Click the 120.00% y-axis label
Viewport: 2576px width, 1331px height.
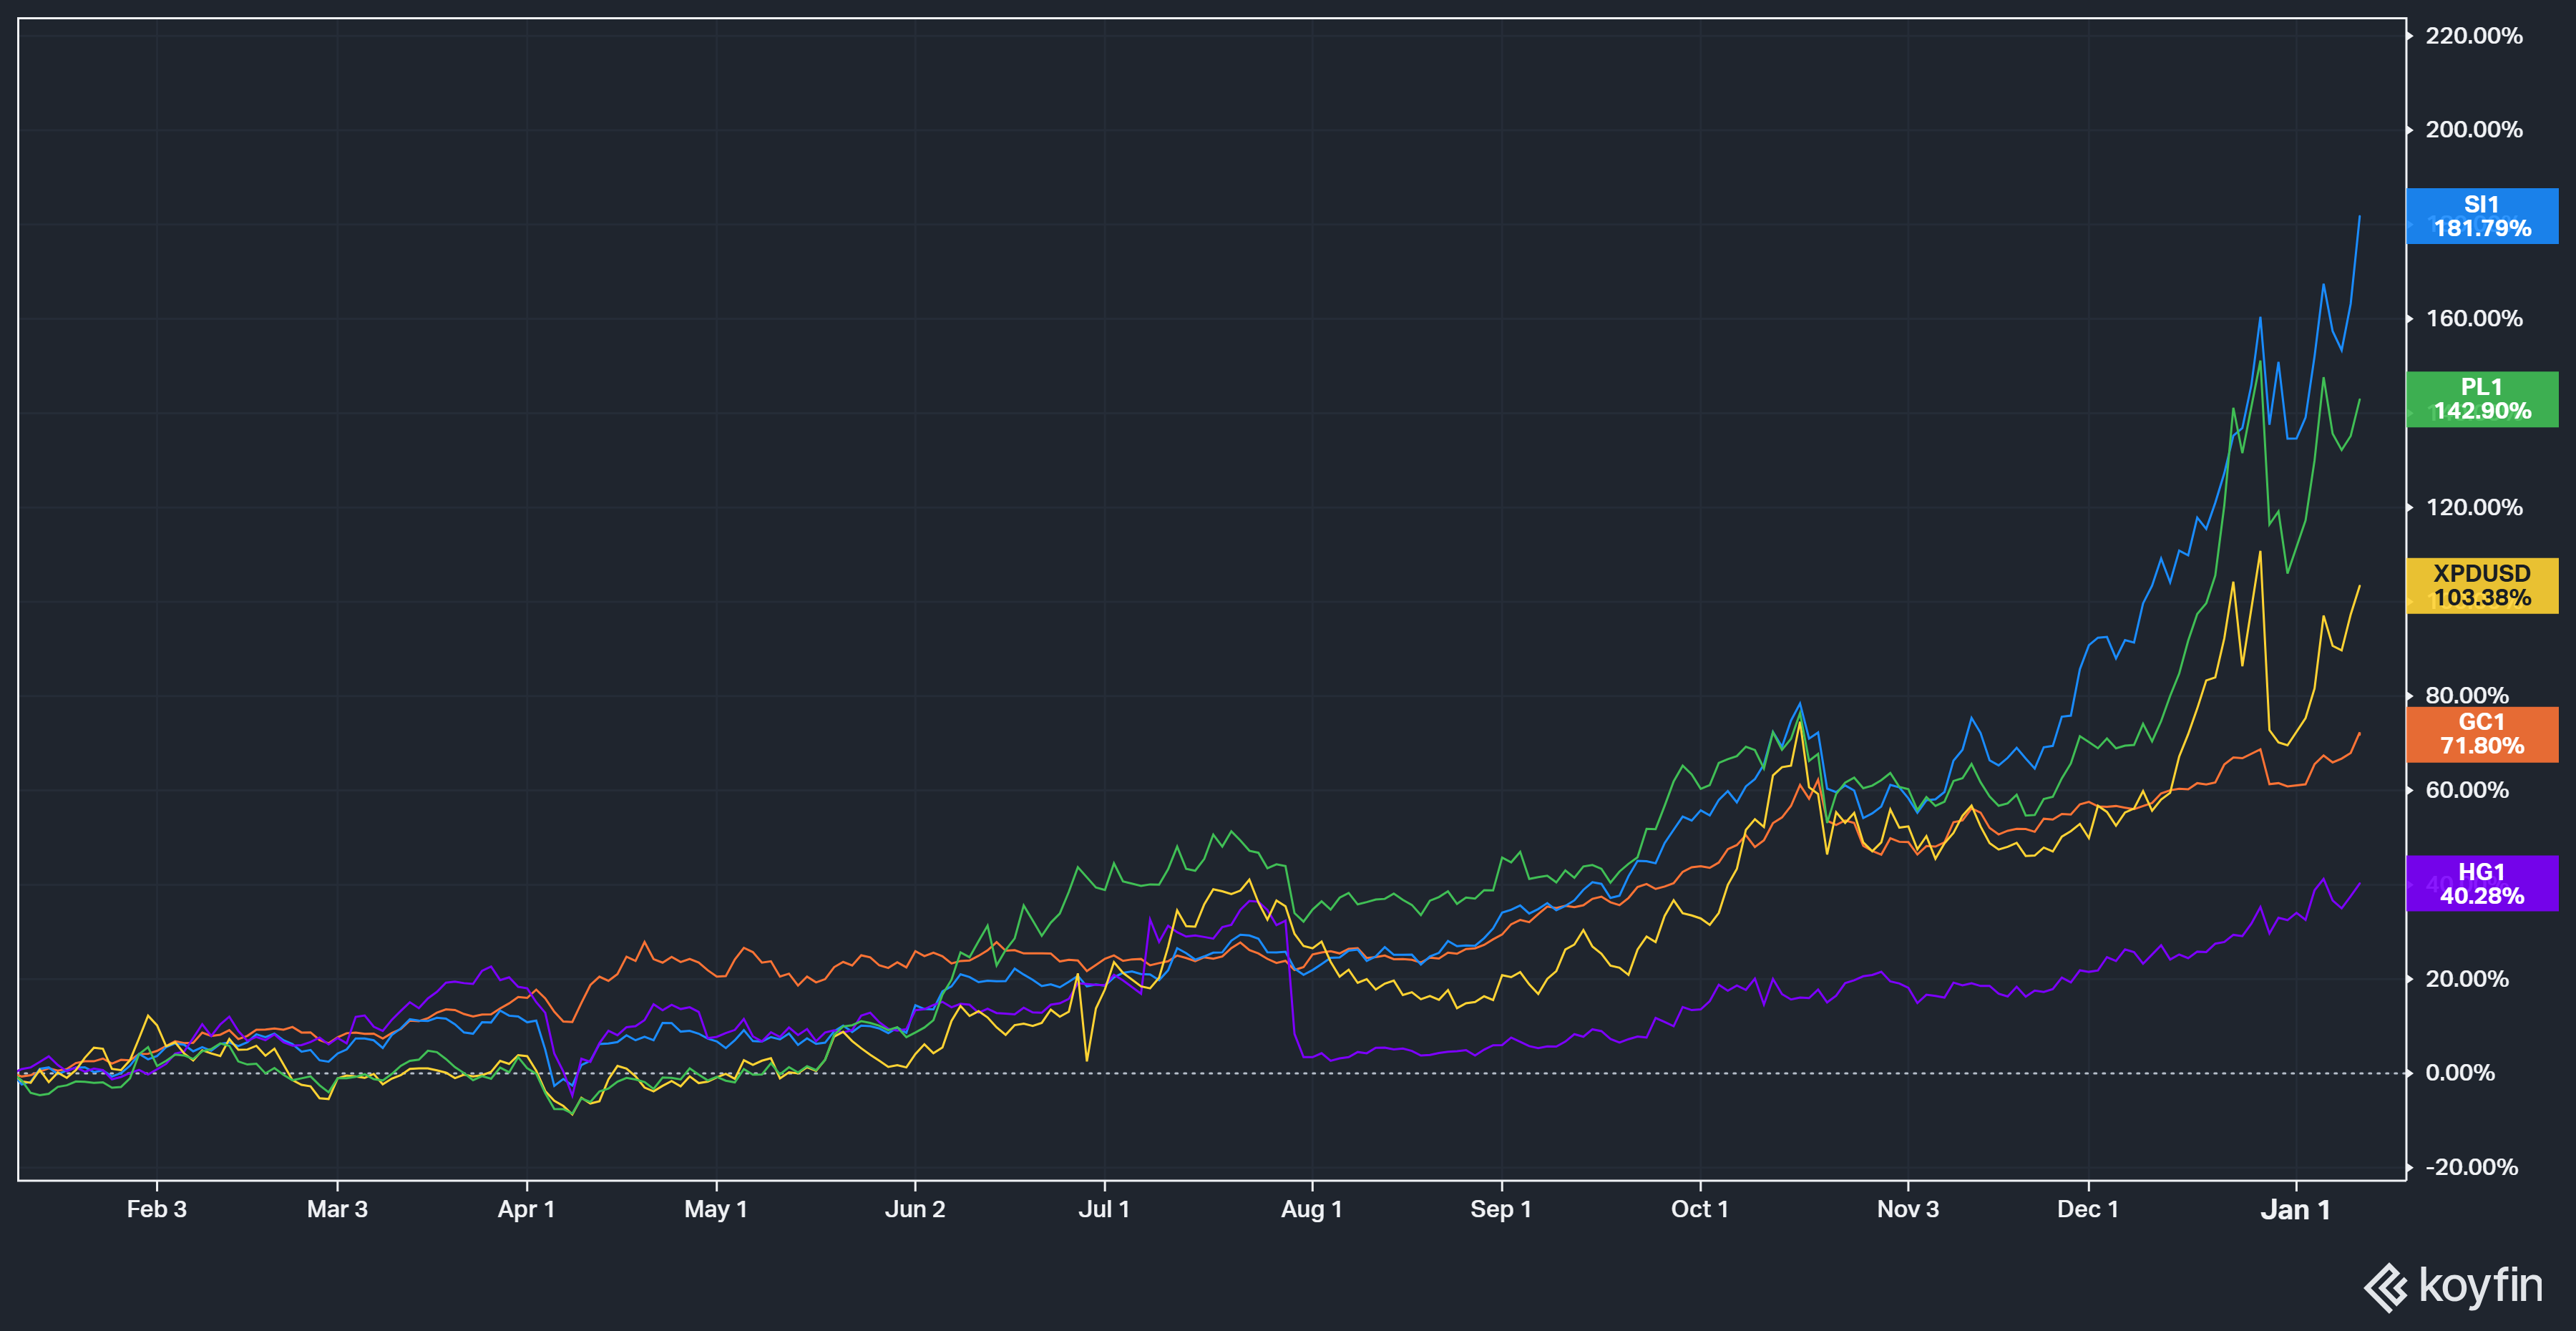coord(2473,508)
